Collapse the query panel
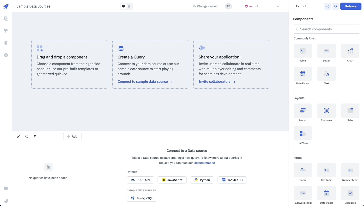364x206 pixels. point(19,136)
